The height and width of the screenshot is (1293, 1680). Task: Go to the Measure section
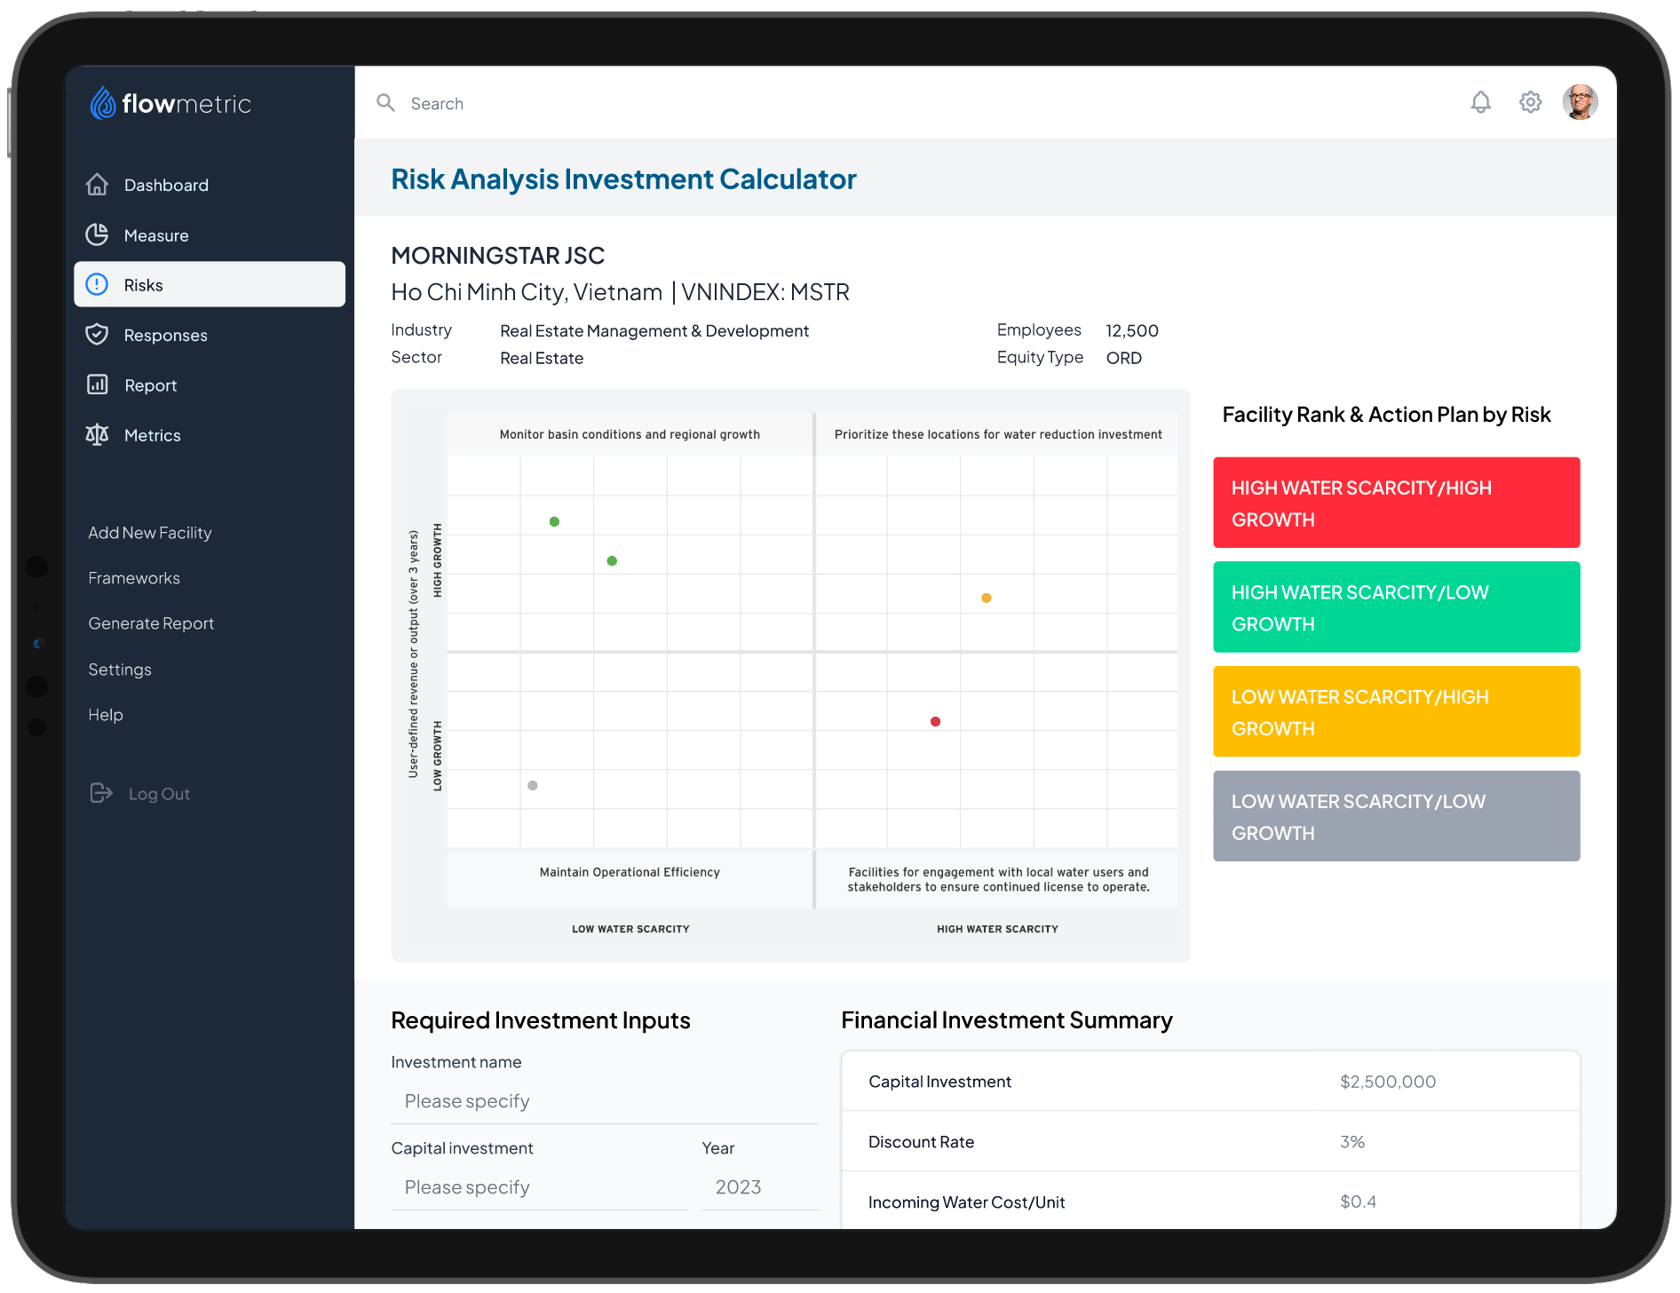210,235
